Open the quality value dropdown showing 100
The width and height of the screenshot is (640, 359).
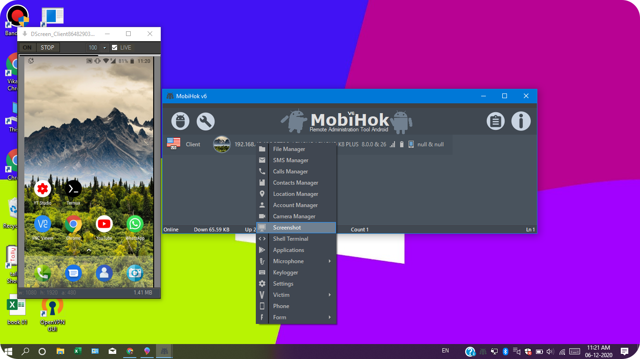[x=104, y=47]
